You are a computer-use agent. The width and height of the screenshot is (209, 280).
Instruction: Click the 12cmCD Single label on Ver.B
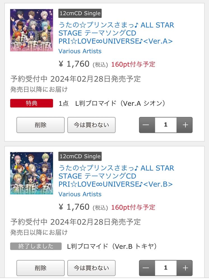(x=80, y=157)
